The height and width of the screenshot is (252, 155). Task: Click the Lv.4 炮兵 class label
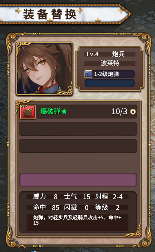click(106, 54)
